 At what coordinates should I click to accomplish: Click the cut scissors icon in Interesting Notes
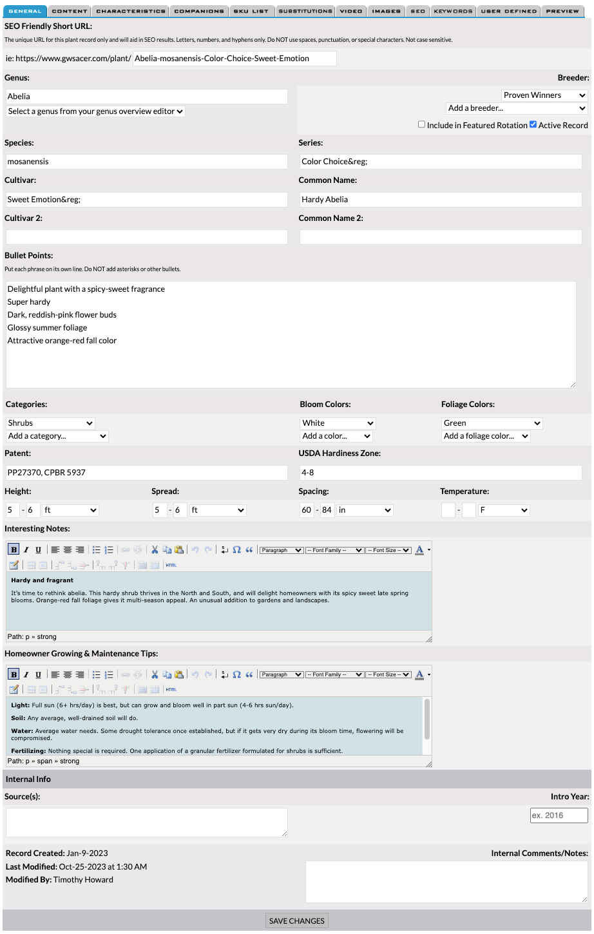pos(155,549)
